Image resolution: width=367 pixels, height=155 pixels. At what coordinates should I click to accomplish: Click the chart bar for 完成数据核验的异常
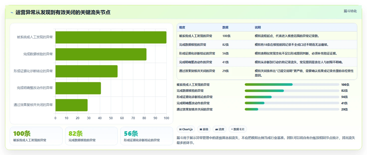pos(101,54)
